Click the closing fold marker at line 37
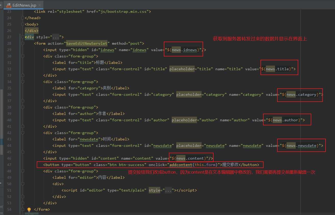The width and height of the screenshot is (335, 215). tap(23, 101)
